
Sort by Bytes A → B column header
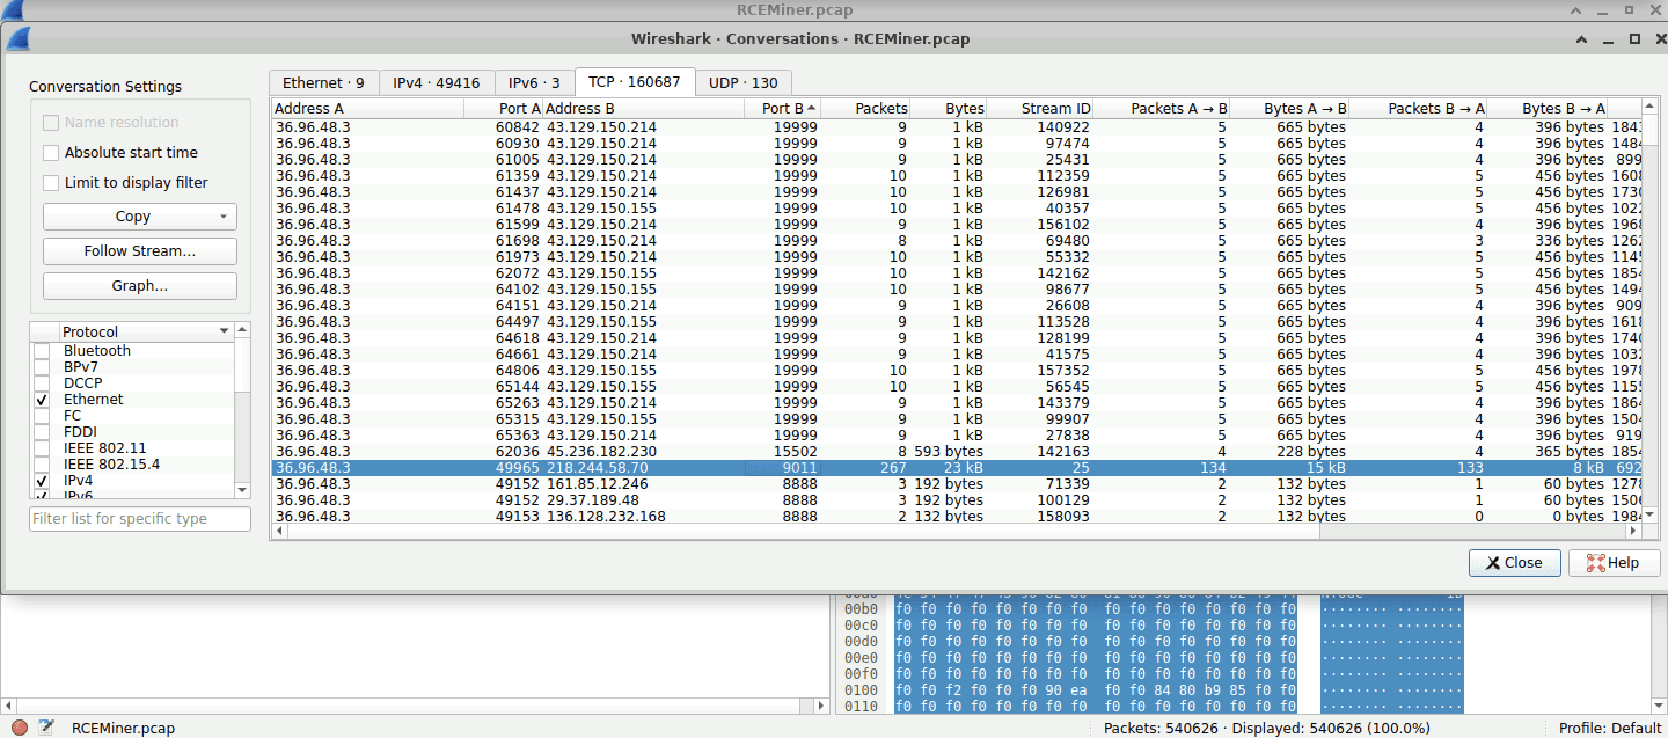click(x=1289, y=108)
